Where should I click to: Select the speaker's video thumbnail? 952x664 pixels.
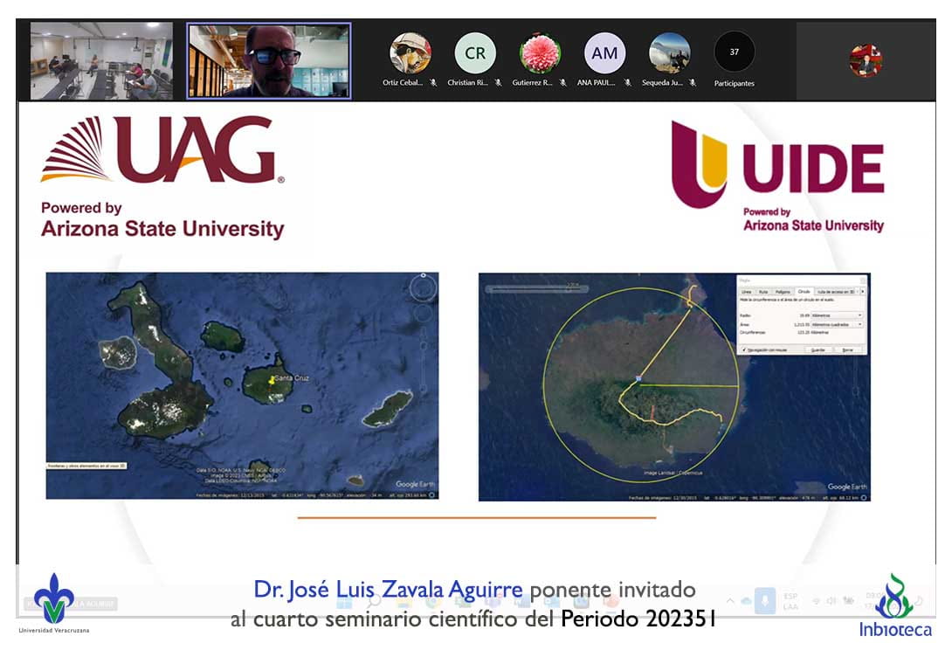268,60
